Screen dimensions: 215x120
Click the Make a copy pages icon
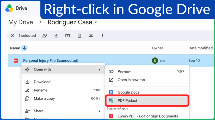tap(27, 98)
